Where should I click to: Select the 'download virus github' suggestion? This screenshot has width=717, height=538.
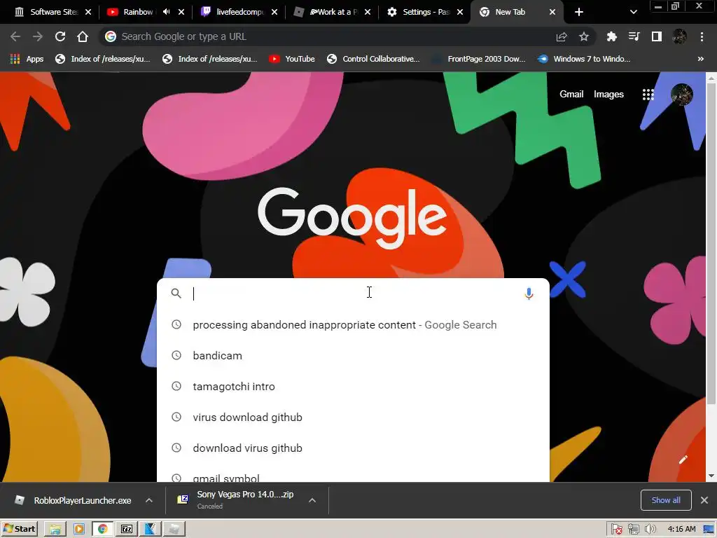[x=353, y=448]
